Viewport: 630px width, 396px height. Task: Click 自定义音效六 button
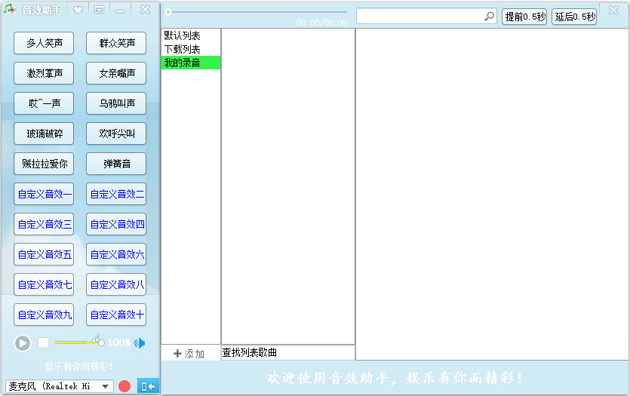tap(116, 254)
